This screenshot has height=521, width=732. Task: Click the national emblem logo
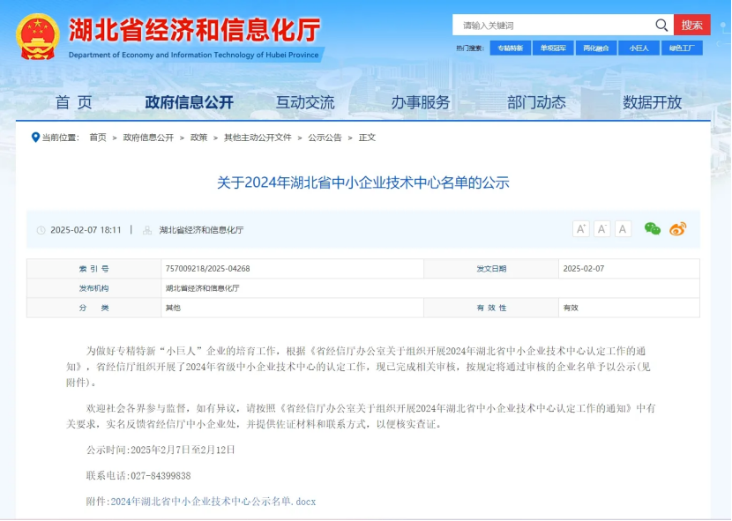pyautogui.click(x=38, y=37)
